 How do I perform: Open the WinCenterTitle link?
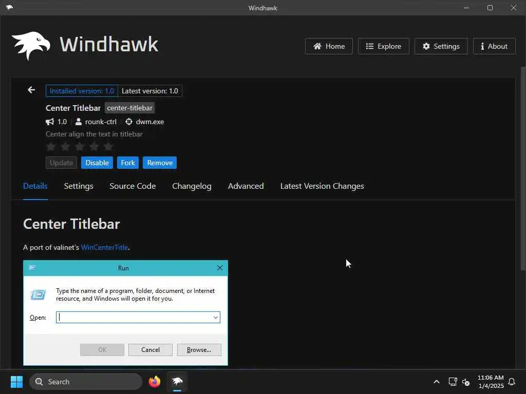(x=105, y=247)
